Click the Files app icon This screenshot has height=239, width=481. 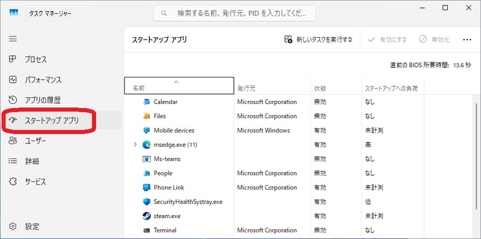pyautogui.click(x=147, y=116)
